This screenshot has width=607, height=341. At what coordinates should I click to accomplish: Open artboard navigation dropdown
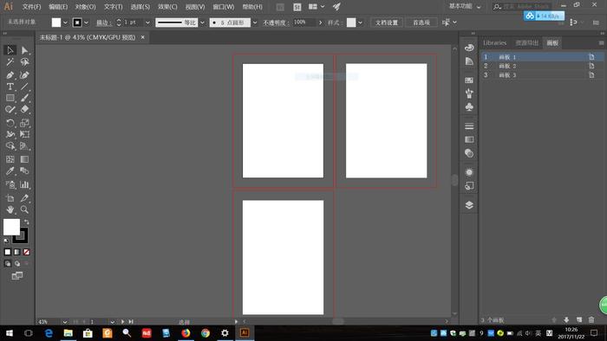112,322
